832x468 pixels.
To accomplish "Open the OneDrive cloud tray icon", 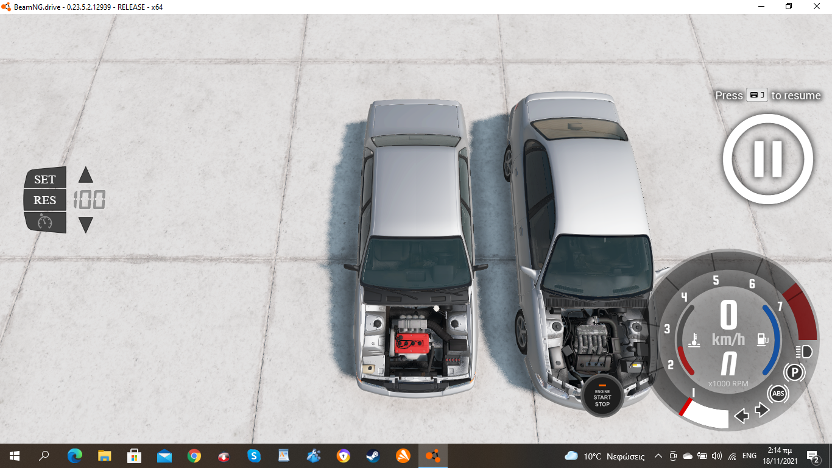I will pos(688,456).
